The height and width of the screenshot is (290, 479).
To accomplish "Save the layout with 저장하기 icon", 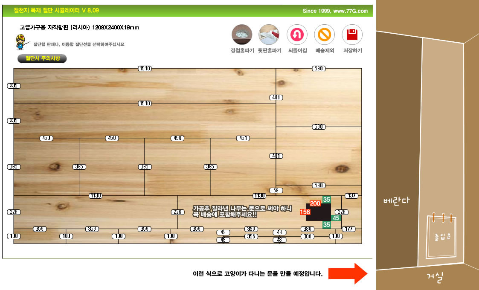I will click(x=352, y=35).
